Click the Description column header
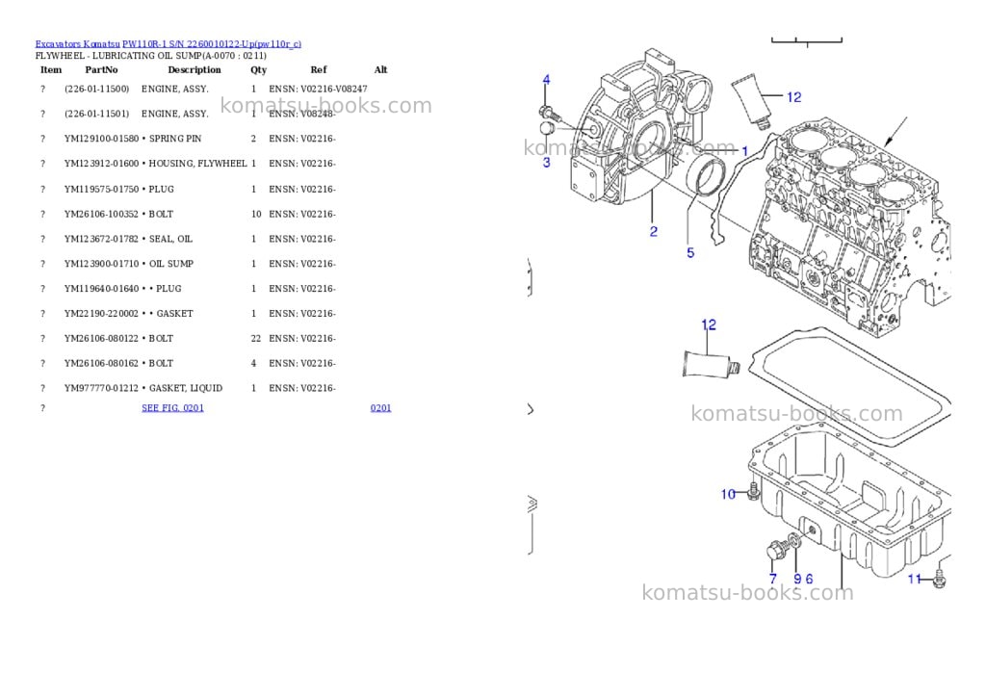The width and height of the screenshot is (986, 698). click(195, 69)
